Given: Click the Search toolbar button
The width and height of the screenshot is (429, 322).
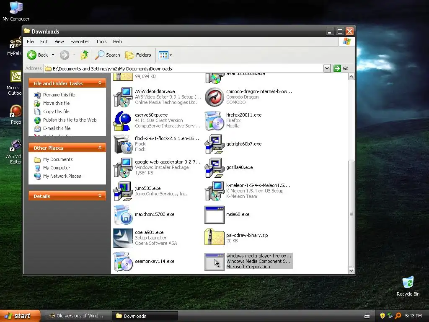Looking at the screenshot, I should 108,55.
